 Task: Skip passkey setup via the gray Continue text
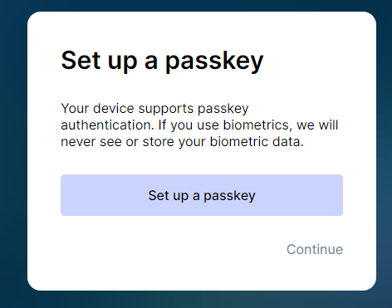tap(315, 249)
